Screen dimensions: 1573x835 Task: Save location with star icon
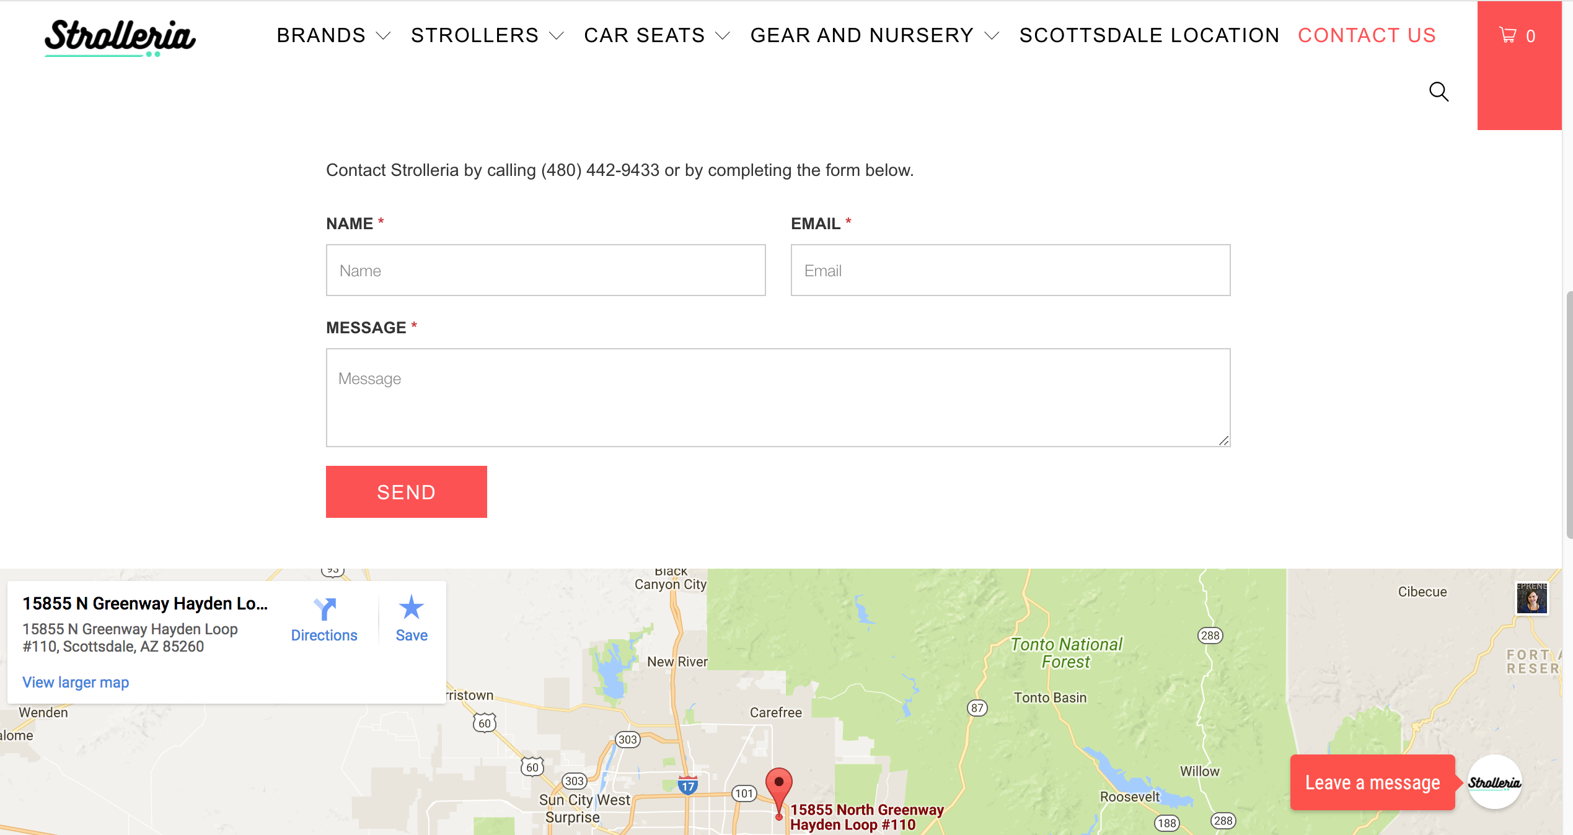(x=411, y=608)
